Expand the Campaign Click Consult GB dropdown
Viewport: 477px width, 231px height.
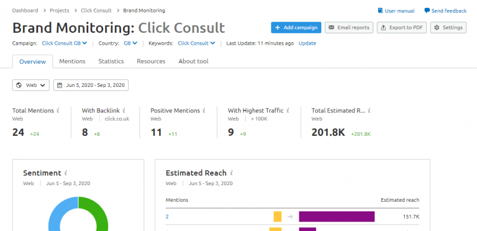[64, 43]
